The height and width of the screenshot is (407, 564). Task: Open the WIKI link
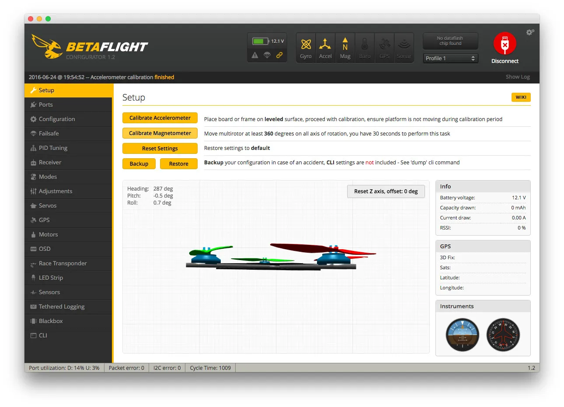click(521, 97)
